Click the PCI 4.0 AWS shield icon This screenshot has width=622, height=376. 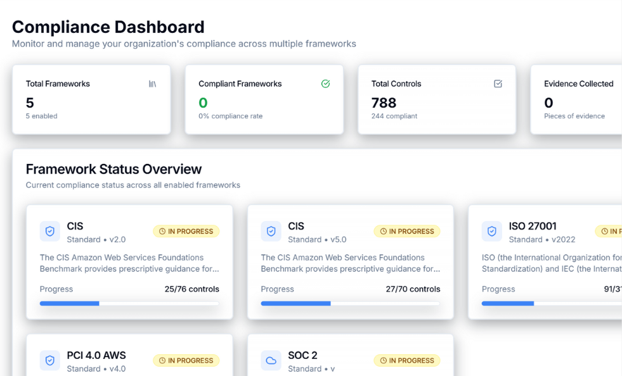(x=50, y=361)
